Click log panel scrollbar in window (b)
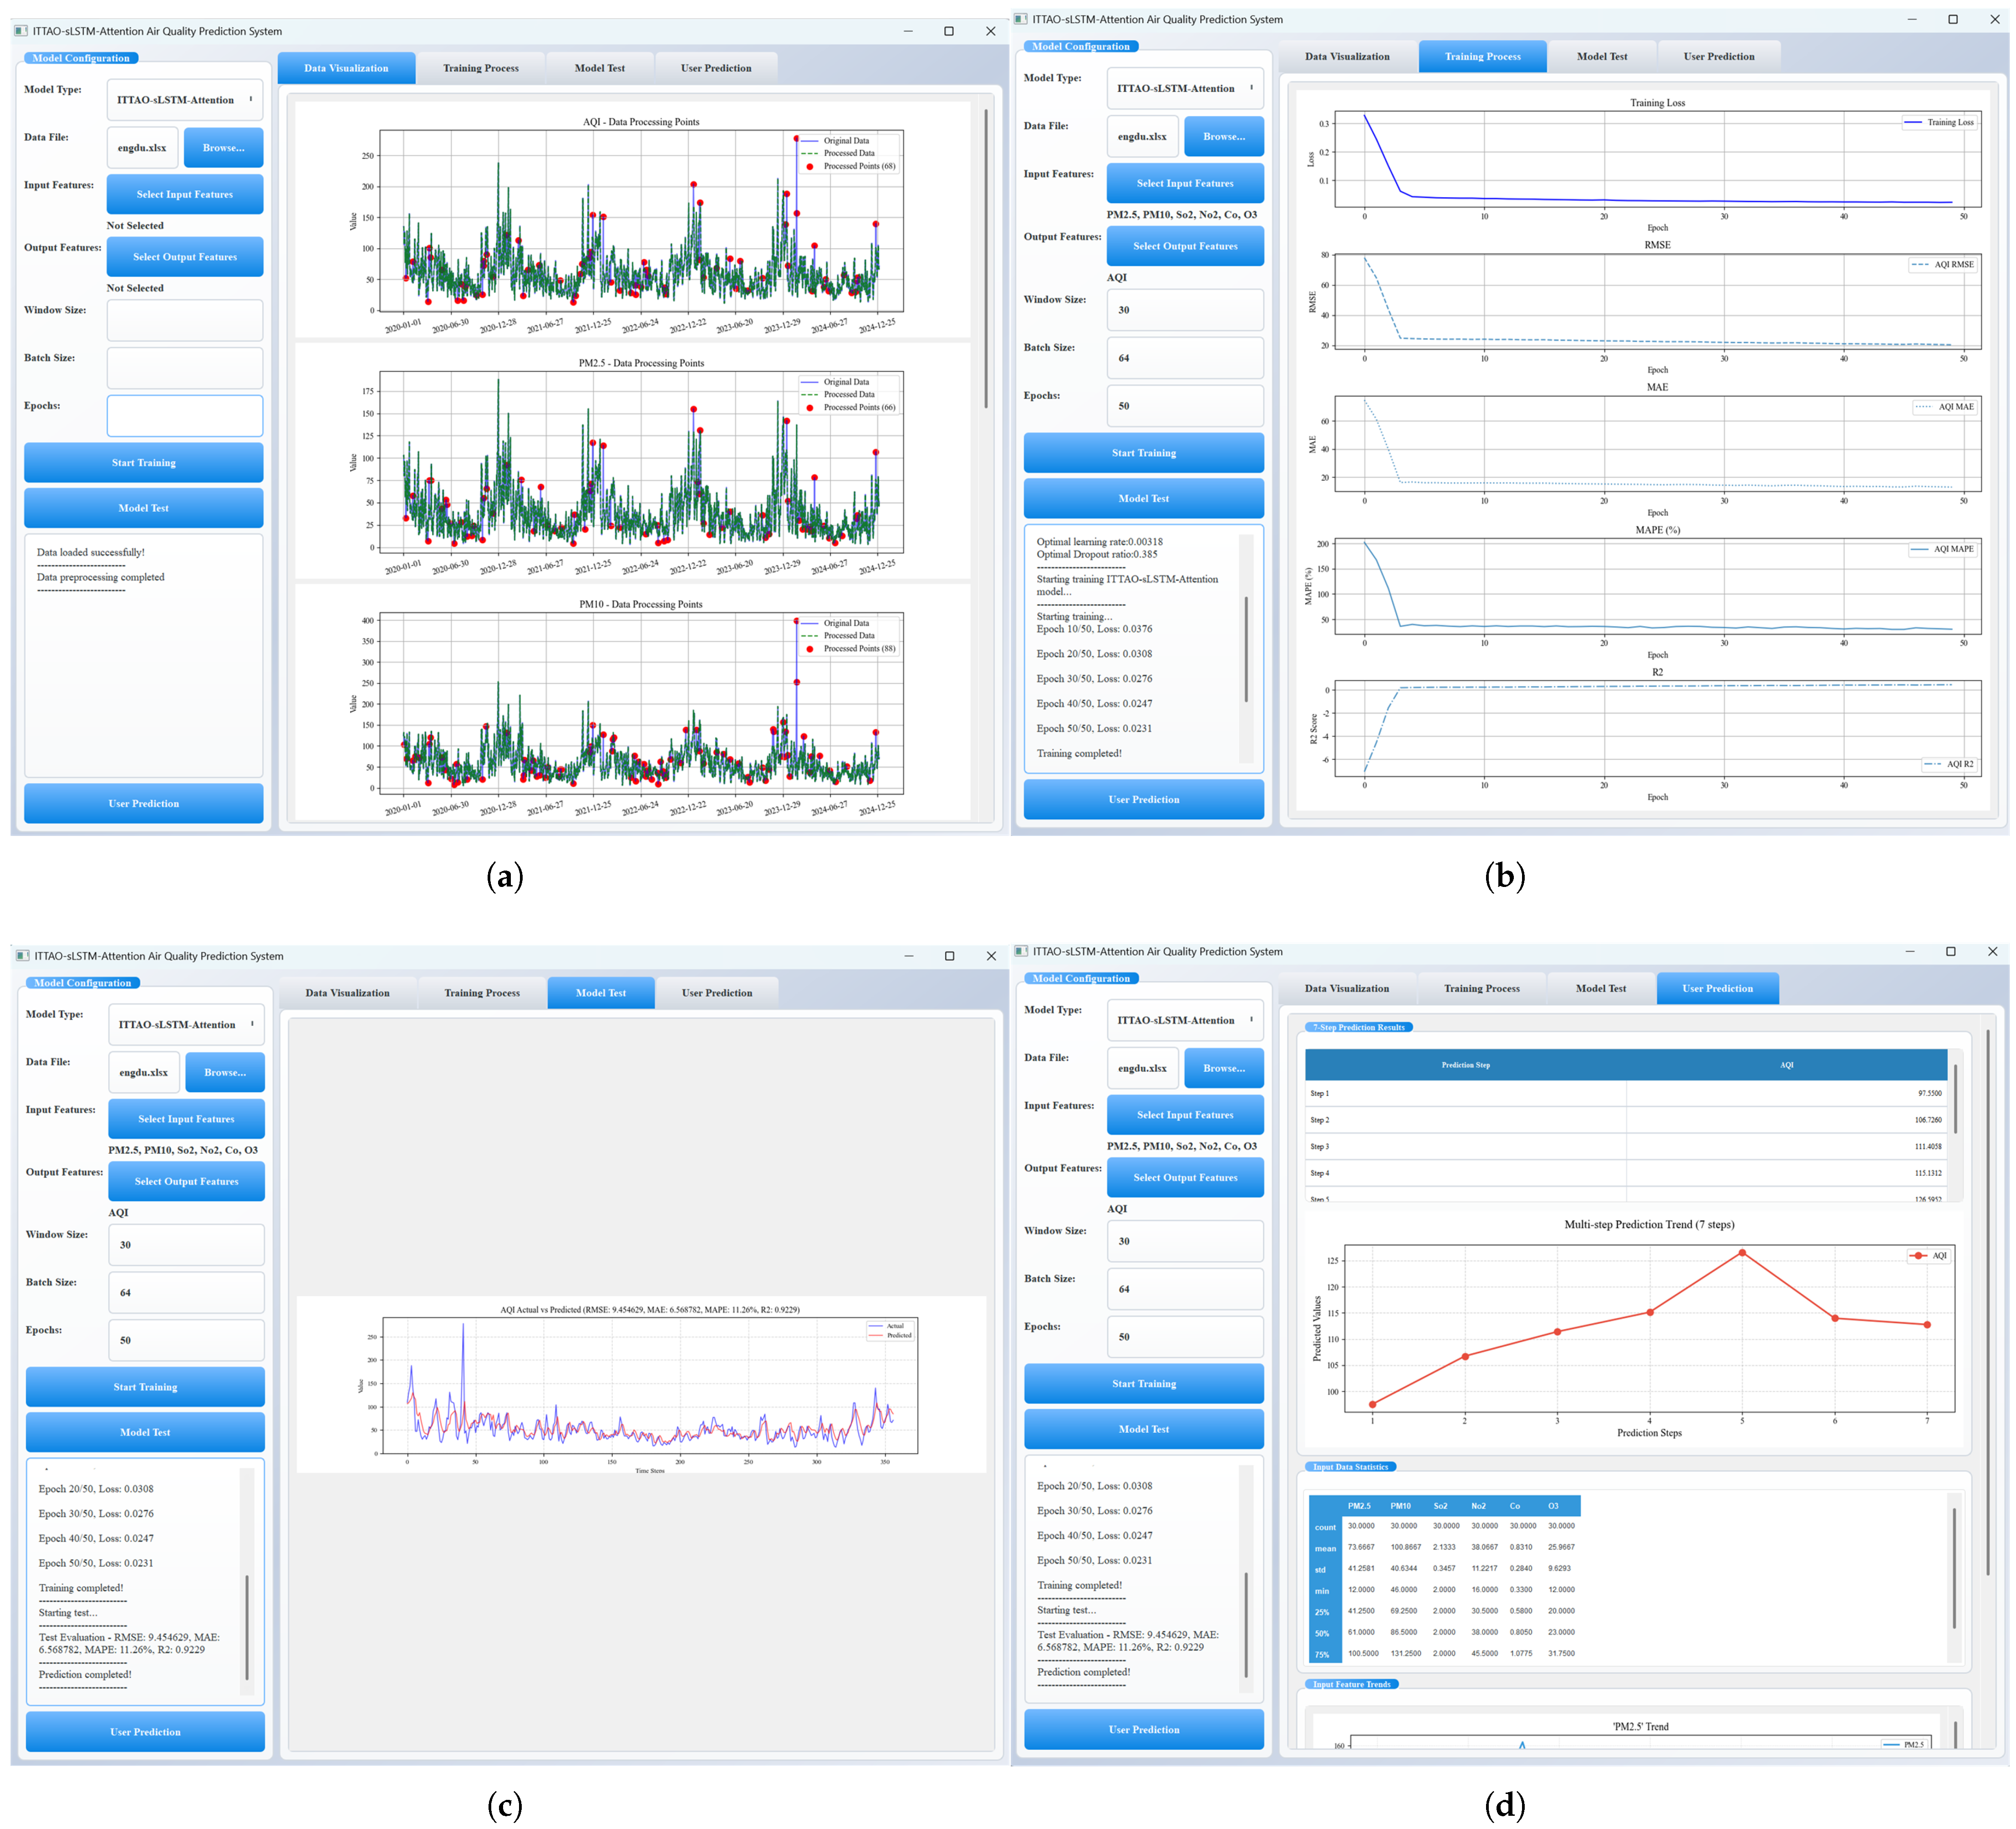Screen dimensions: 2016x1829 point(1246,650)
